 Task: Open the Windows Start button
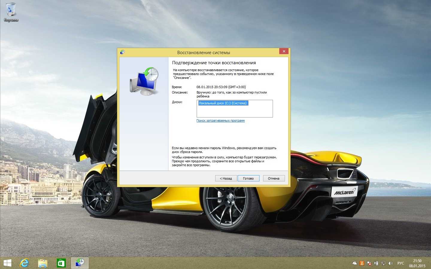pos(7,263)
